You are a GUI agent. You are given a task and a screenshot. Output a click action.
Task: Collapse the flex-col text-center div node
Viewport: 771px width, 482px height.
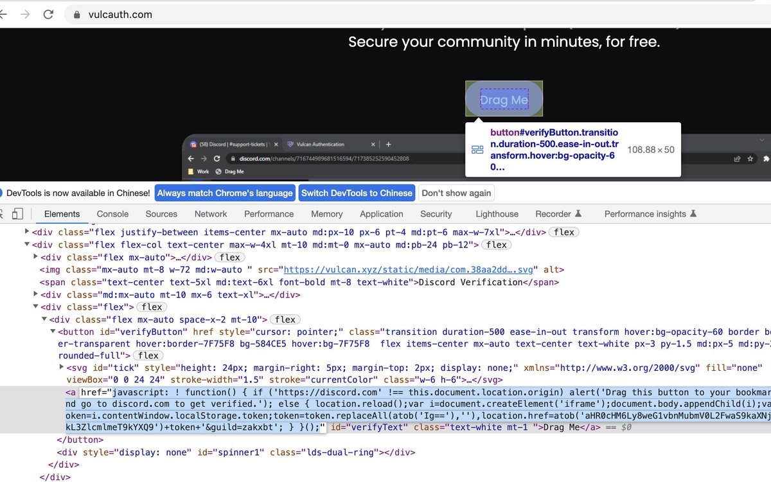point(27,244)
